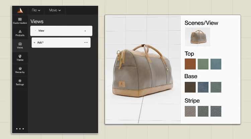Open the Hierarchy layers icon
Screen dimensions: 251x139
click(x=20, y=70)
